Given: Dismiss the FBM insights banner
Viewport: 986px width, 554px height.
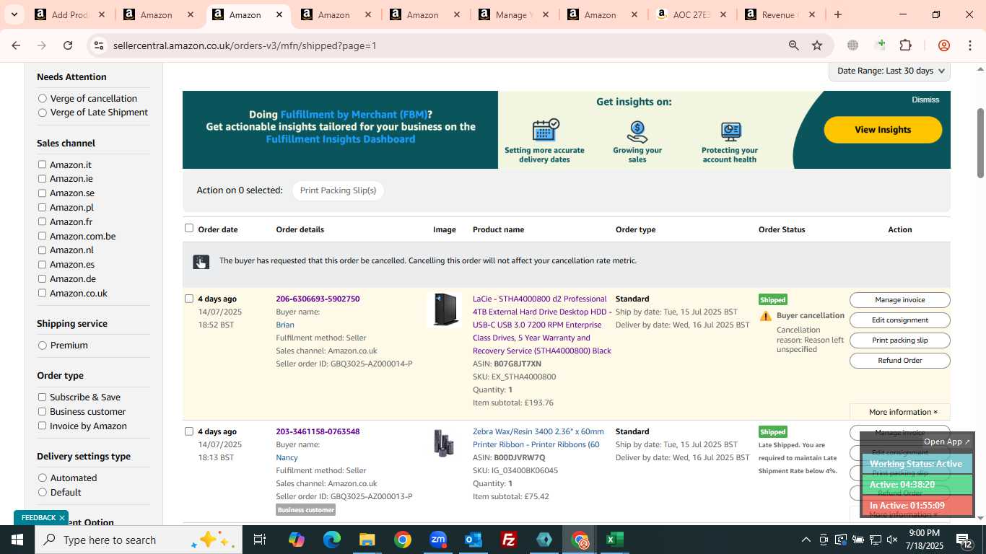Looking at the screenshot, I should [x=925, y=100].
